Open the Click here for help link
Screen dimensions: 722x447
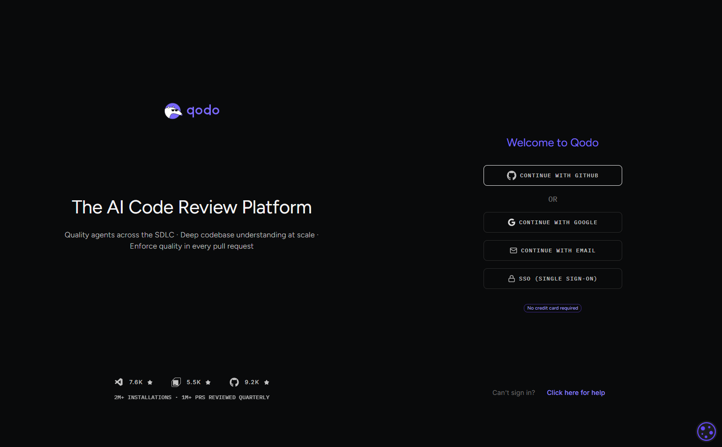pos(576,393)
